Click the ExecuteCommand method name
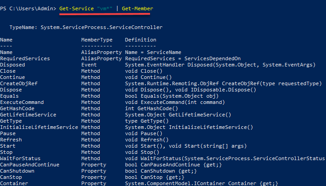The image size is (326, 186). coord(22,102)
